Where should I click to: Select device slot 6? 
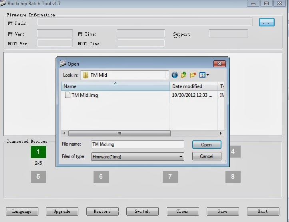point(101,177)
